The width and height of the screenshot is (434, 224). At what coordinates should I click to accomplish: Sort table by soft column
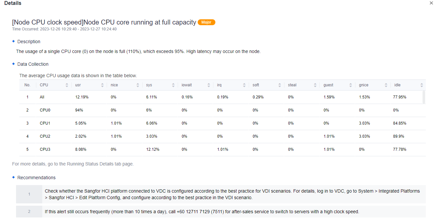[x=280, y=85]
